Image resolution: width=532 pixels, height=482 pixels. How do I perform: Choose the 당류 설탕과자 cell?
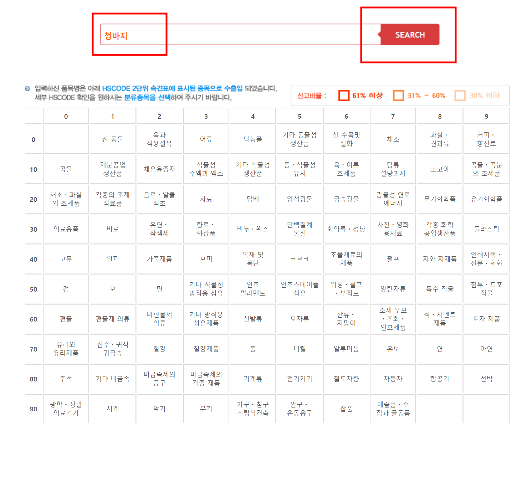click(x=393, y=169)
